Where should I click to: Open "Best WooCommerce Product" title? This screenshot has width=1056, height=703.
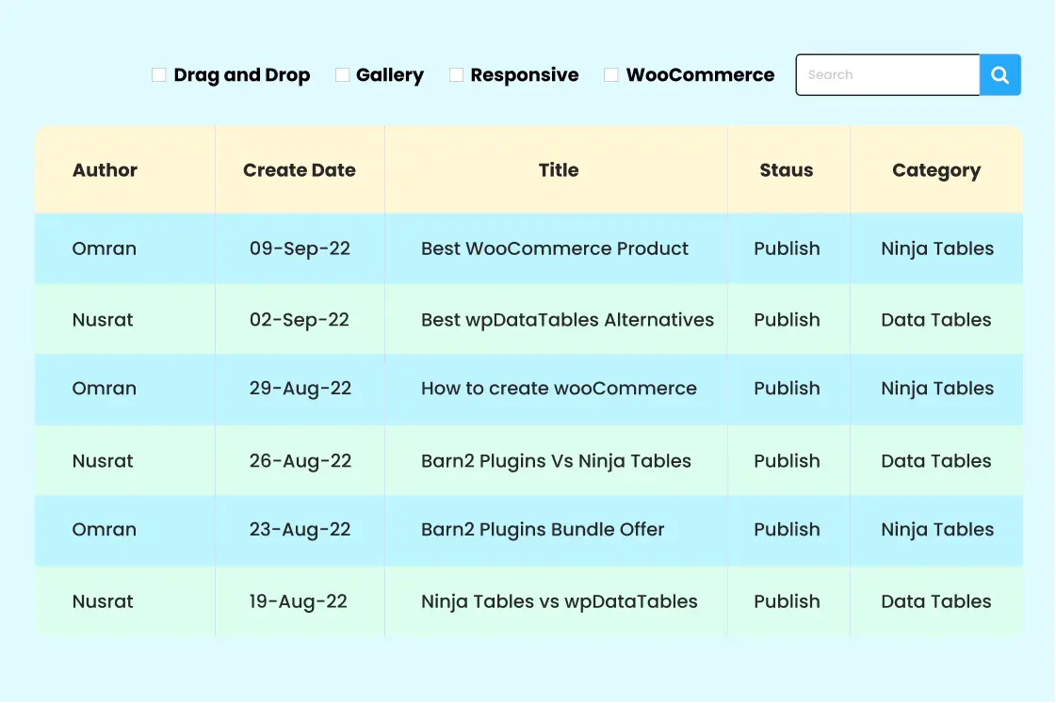pos(555,248)
